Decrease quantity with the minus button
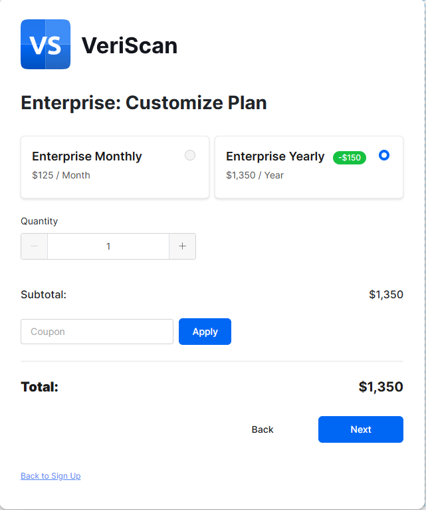Viewport: 426px width, 510px height. click(x=35, y=246)
